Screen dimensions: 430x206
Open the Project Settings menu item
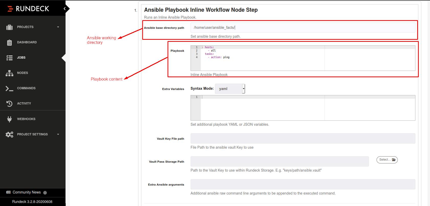(33, 134)
